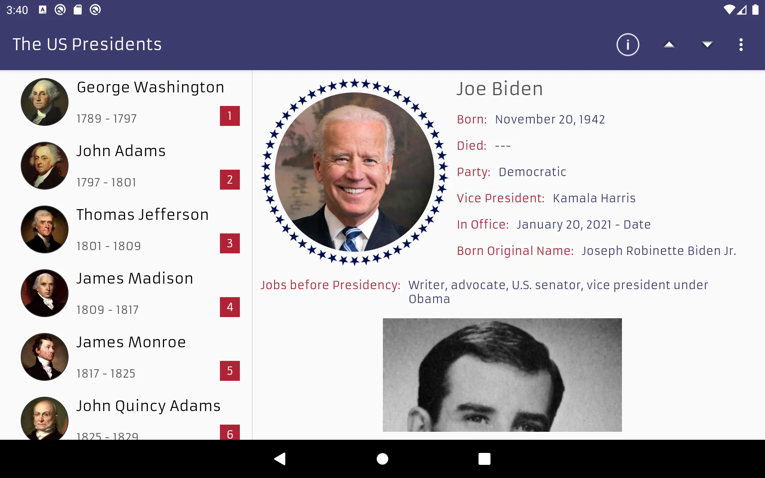Click the number badge 3 on Jefferson

click(229, 243)
